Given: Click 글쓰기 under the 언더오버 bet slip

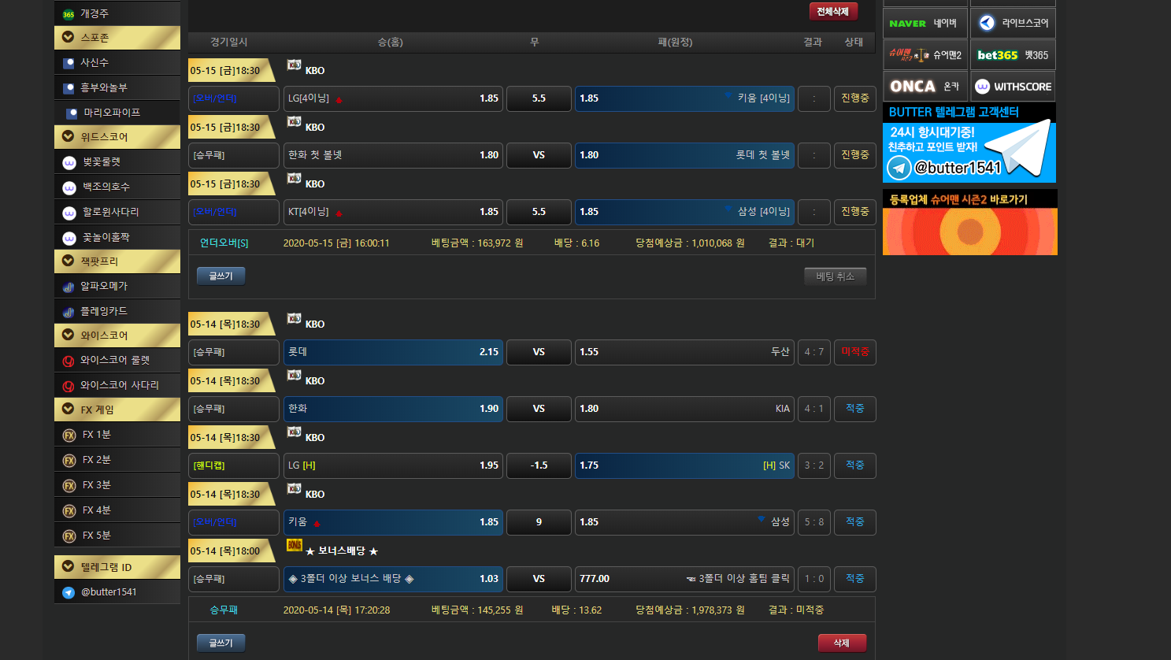Looking at the screenshot, I should pos(220,276).
